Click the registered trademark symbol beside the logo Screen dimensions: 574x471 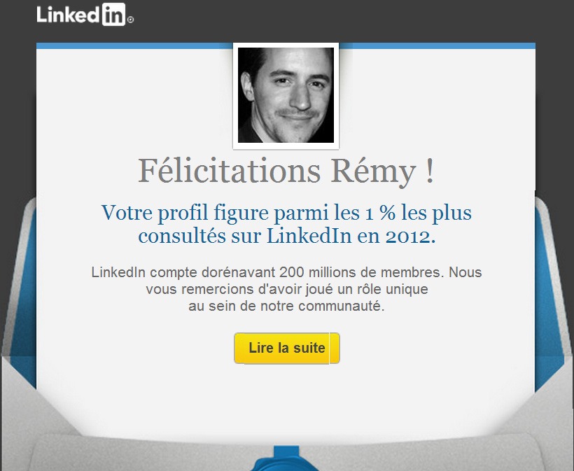pyautogui.click(x=130, y=20)
